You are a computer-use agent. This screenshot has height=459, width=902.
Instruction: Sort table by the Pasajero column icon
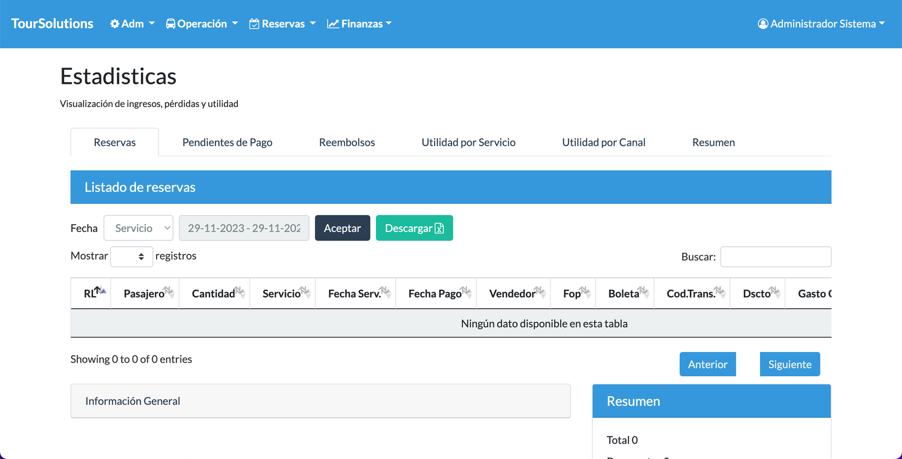[169, 291]
